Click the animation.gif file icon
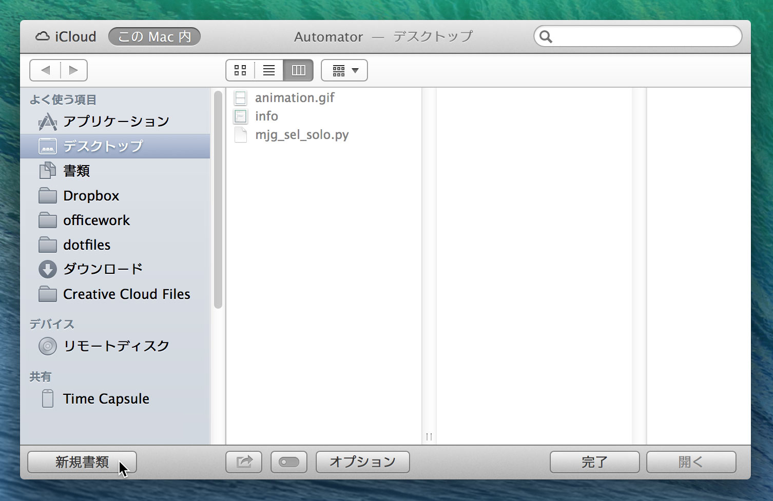Image resolution: width=773 pixels, height=501 pixels. pos(240,97)
